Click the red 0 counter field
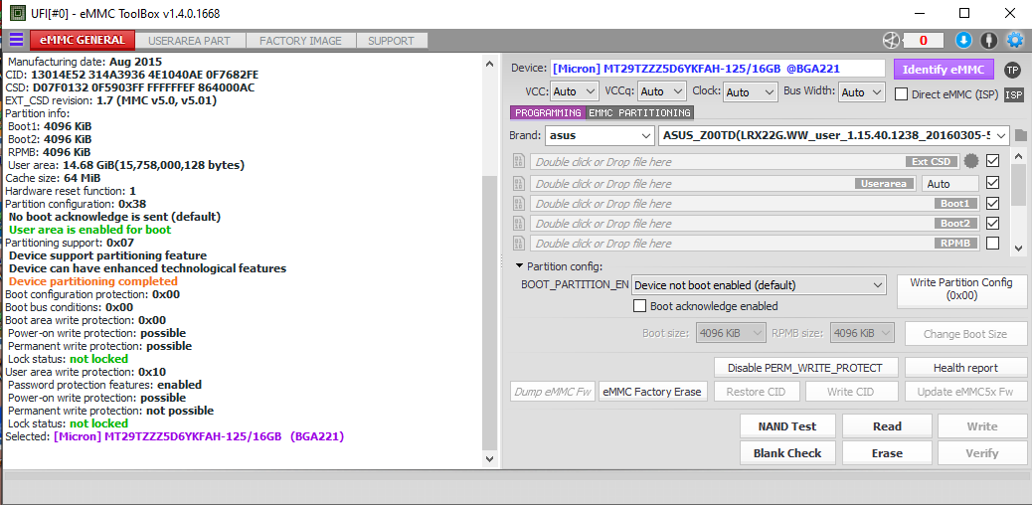1032x505 pixels. 923,41
